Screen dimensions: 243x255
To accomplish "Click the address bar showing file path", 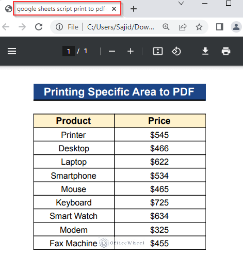I will pyautogui.click(x=120, y=27).
